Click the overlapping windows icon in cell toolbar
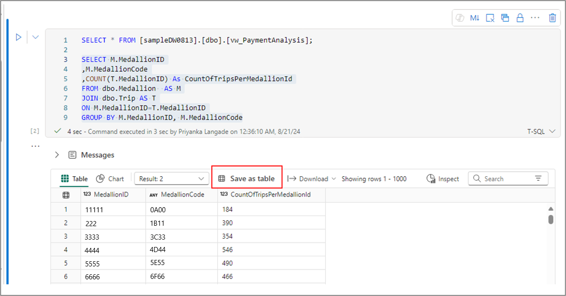The width and height of the screenshot is (566, 296). click(x=505, y=18)
